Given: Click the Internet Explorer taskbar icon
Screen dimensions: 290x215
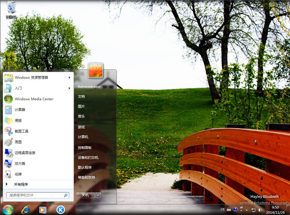Looking at the screenshot, I should (x=26, y=210).
